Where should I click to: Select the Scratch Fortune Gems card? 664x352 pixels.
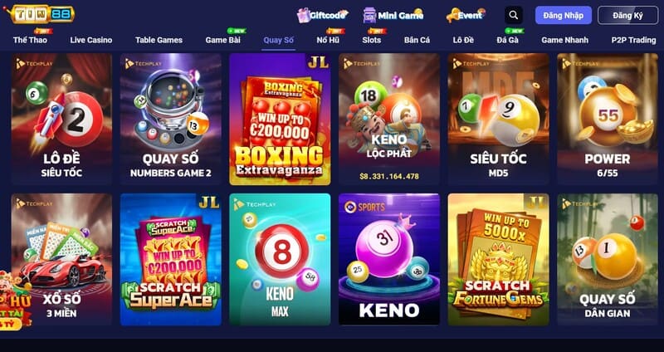tap(499, 259)
